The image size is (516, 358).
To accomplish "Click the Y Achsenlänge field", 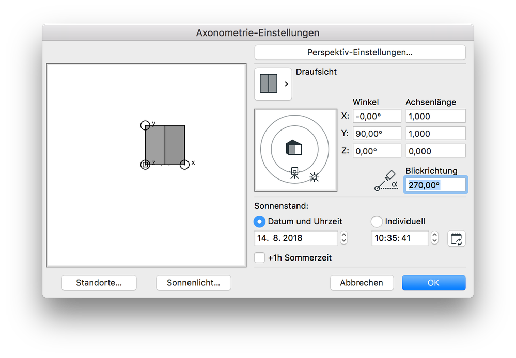I will point(435,134).
